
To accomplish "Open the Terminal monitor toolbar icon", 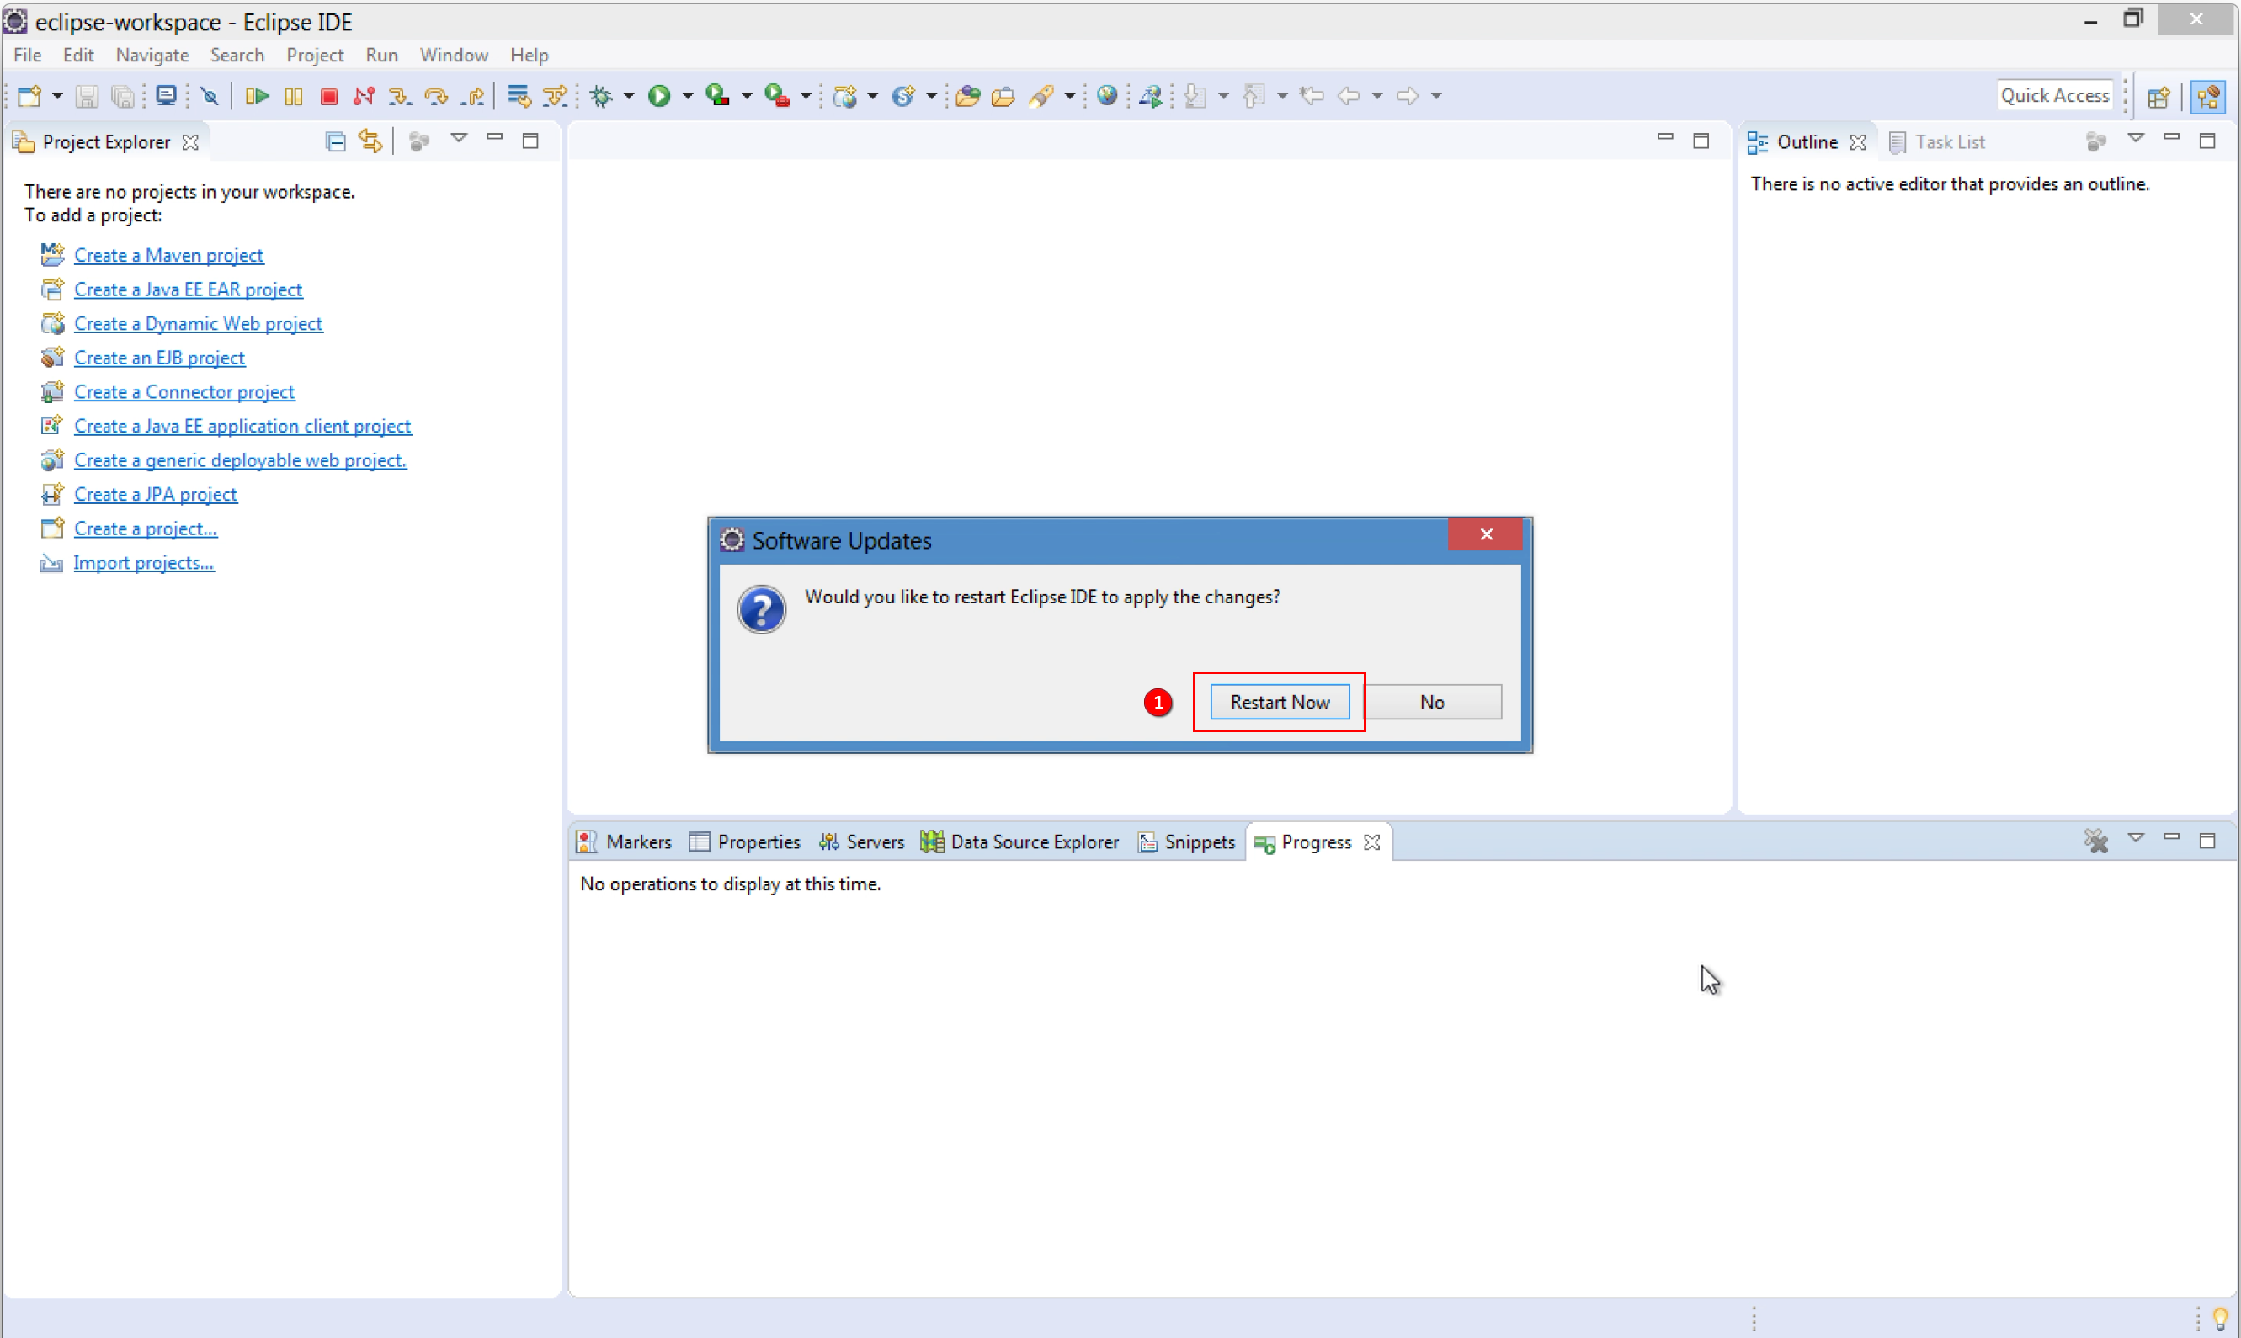I will [x=166, y=96].
